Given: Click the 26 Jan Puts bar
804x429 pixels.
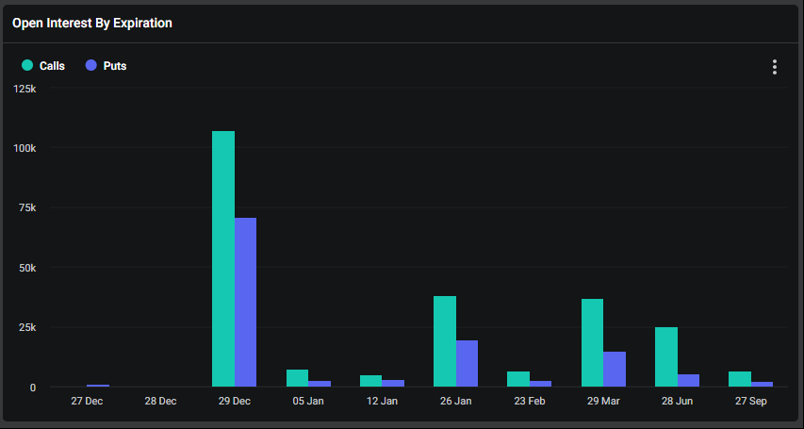Looking at the screenshot, I should point(467,363).
